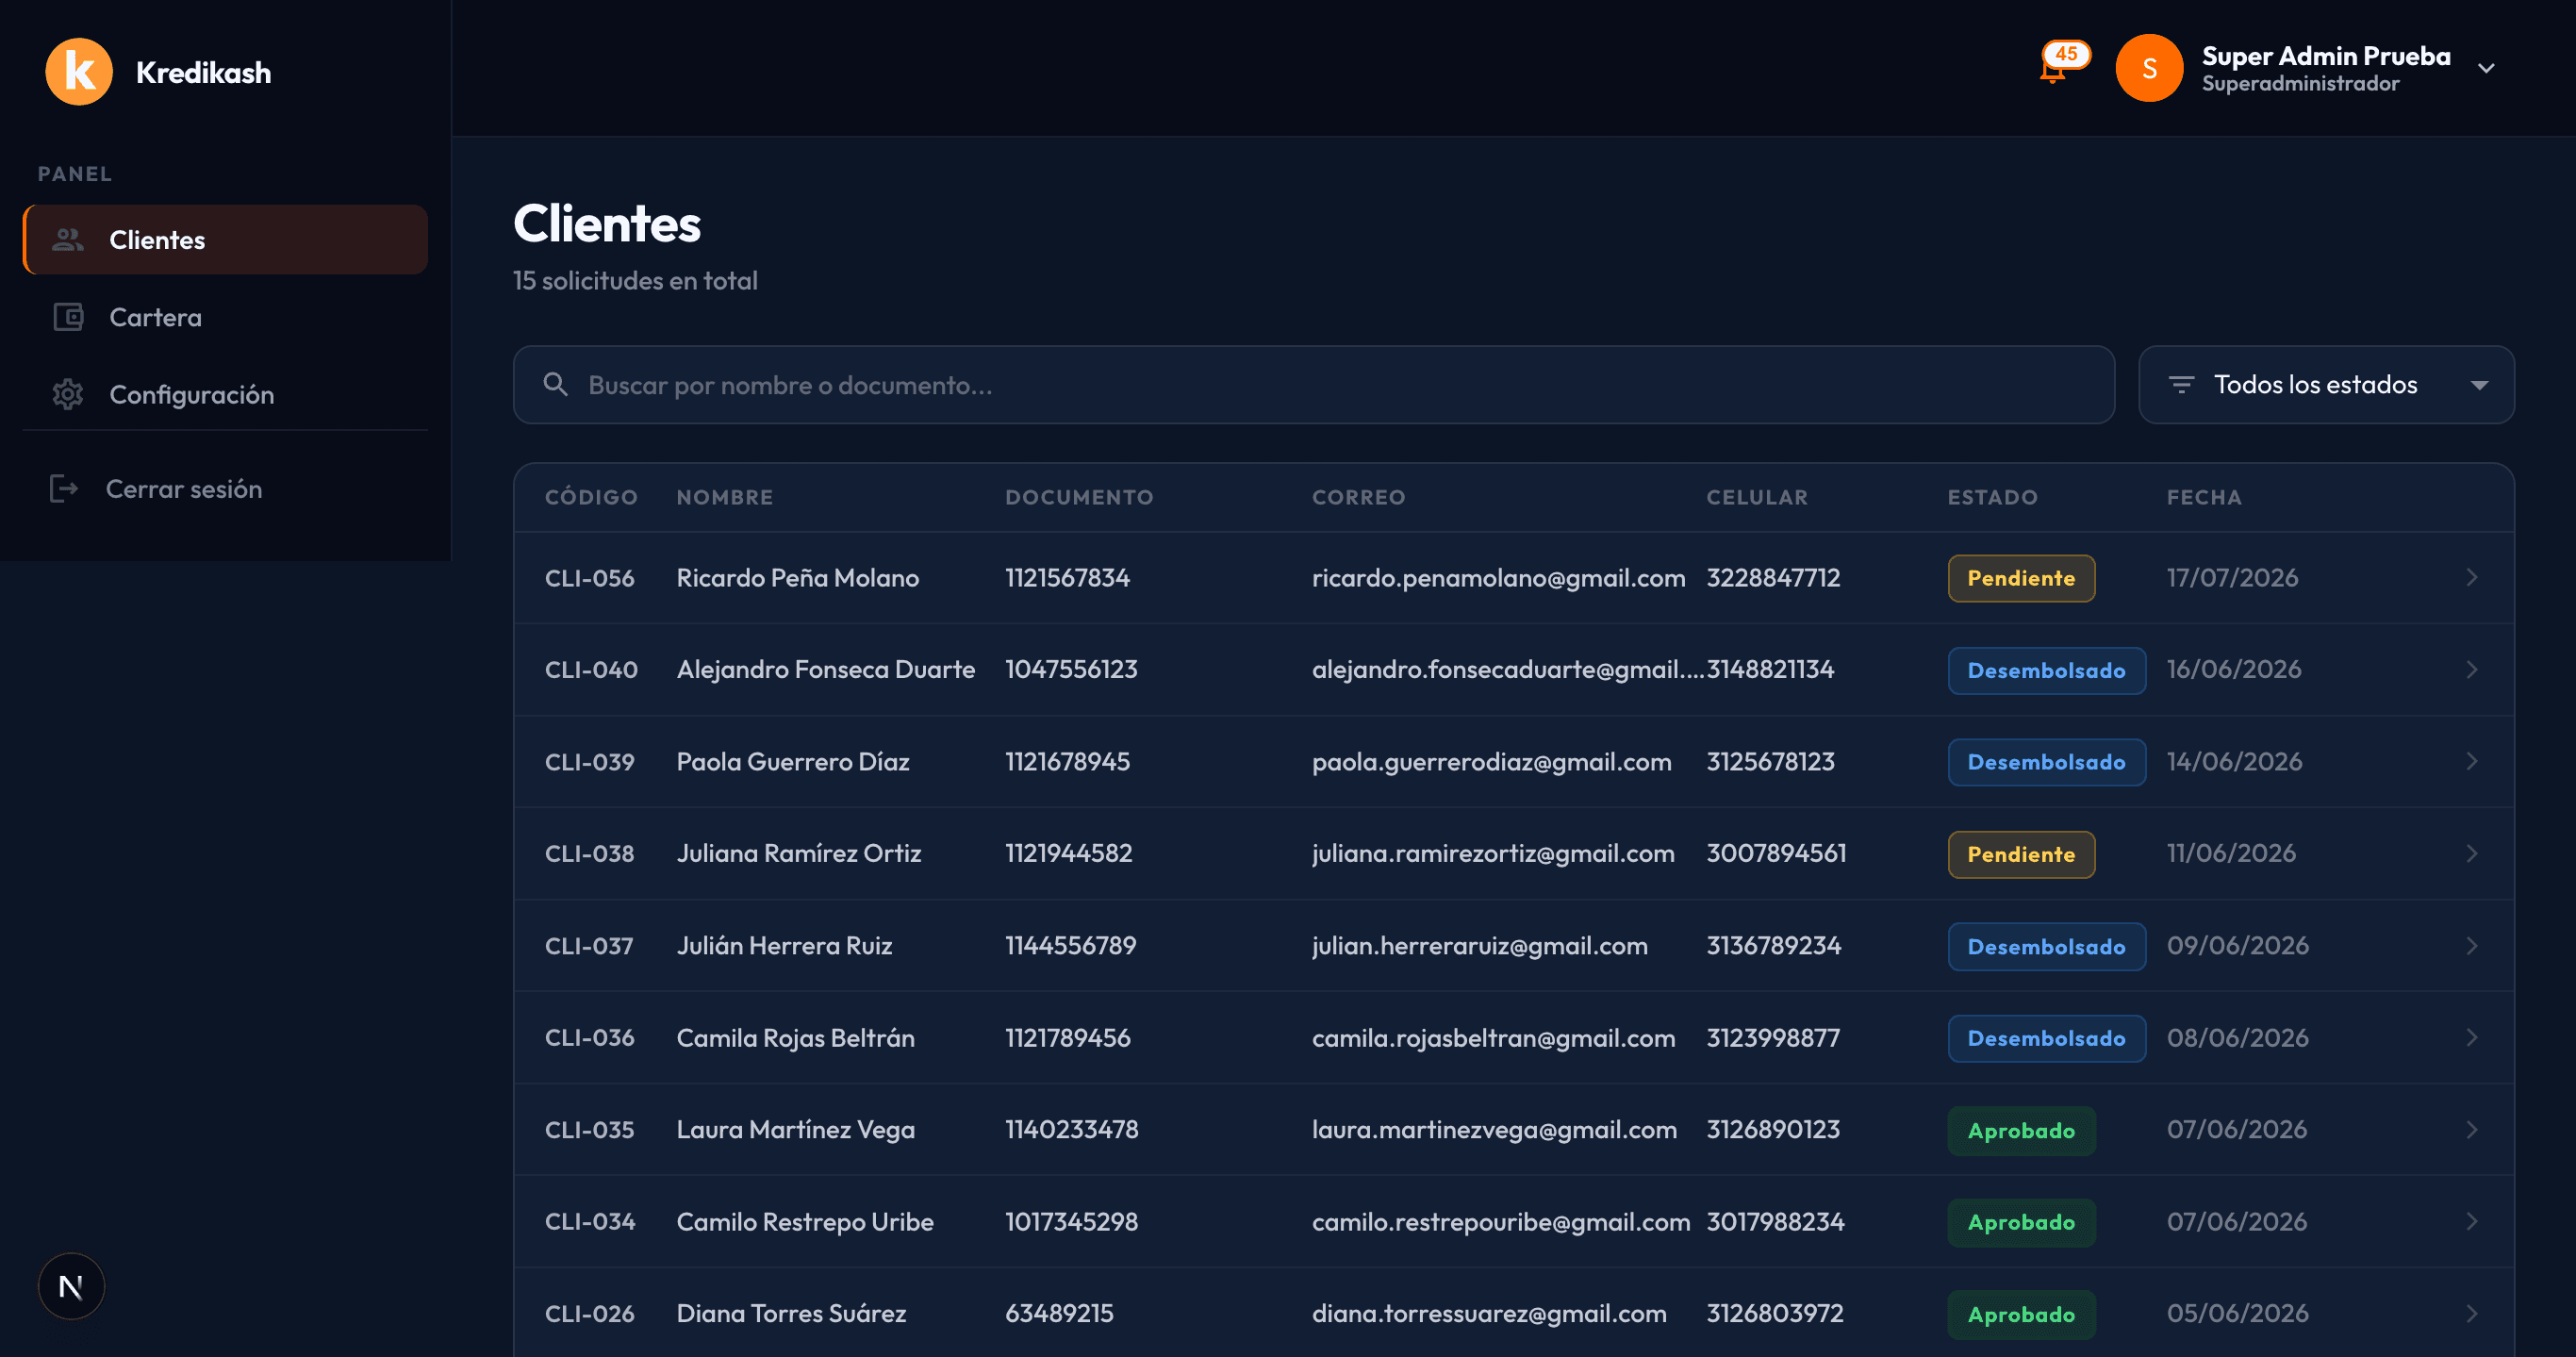Click phone number 3136789234

[1772, 945]
